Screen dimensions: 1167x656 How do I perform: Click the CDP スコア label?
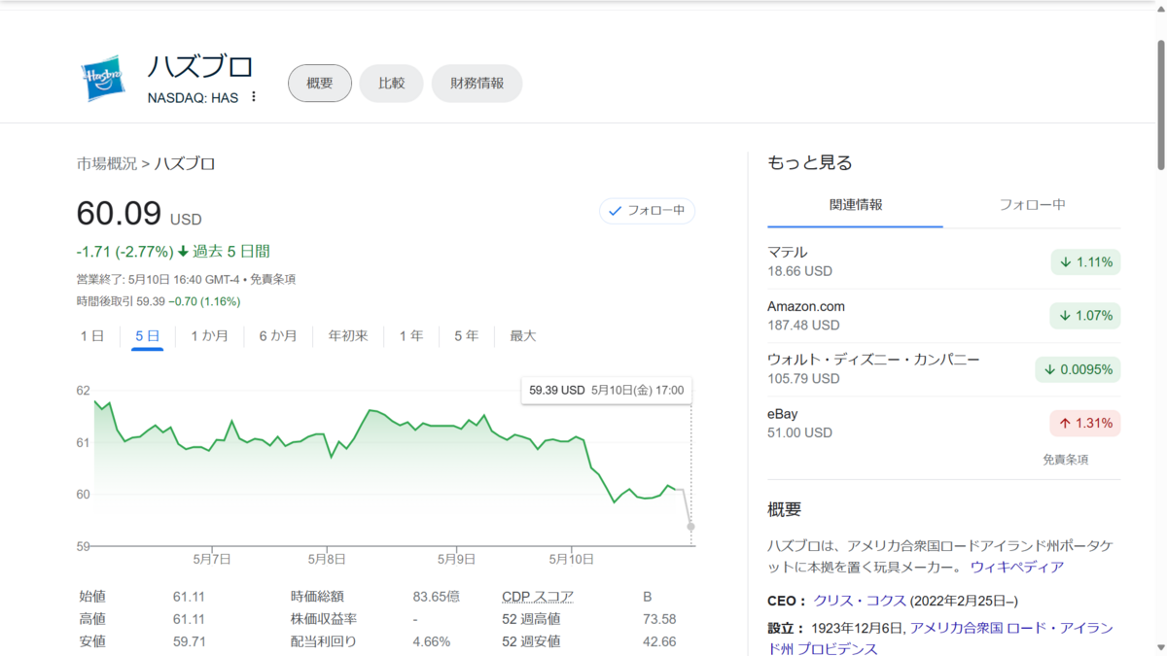(x=538, y=596)
